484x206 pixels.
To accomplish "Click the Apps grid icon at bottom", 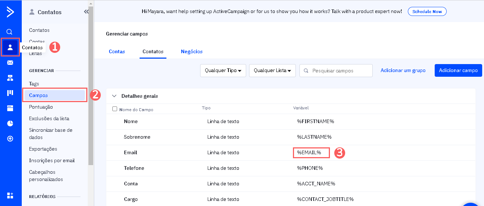I will click(x=10, y=196).
